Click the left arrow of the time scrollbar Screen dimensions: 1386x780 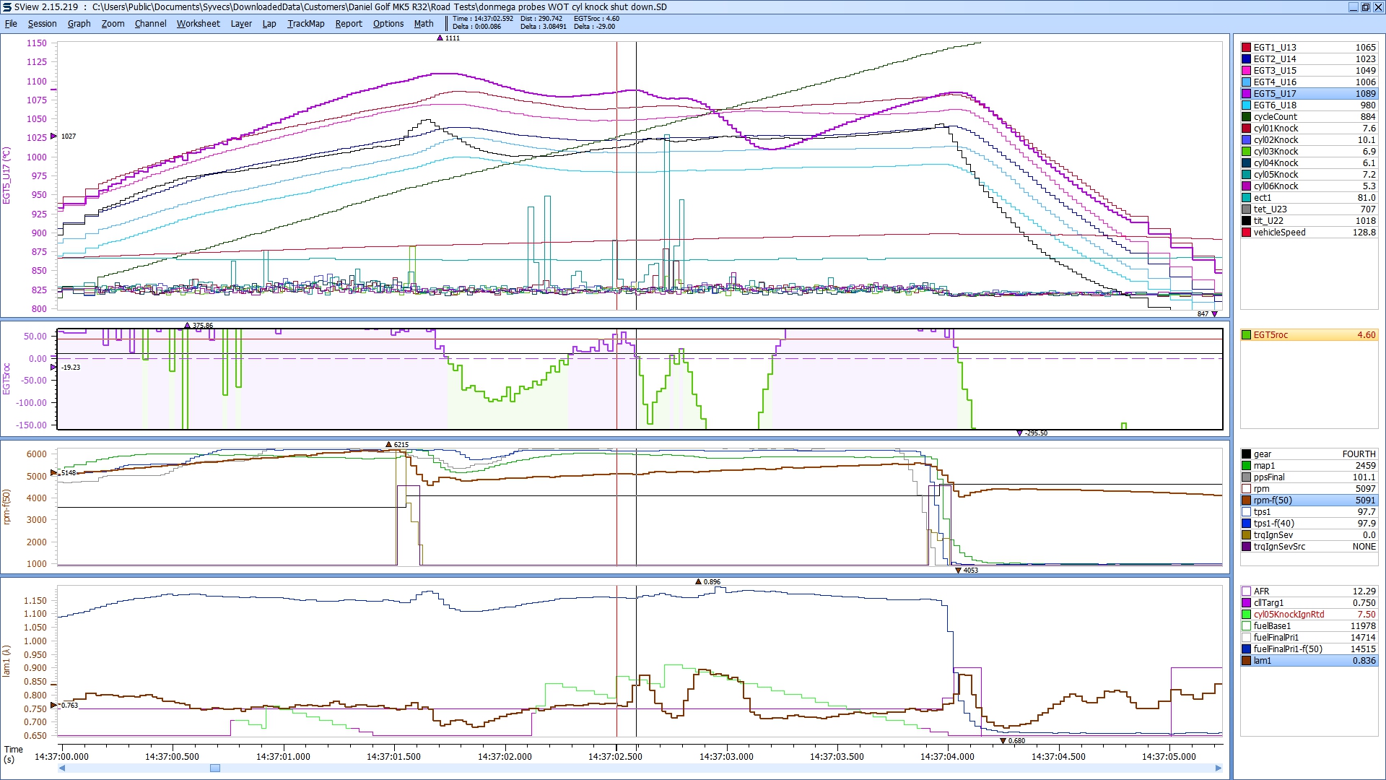point(62,768)
